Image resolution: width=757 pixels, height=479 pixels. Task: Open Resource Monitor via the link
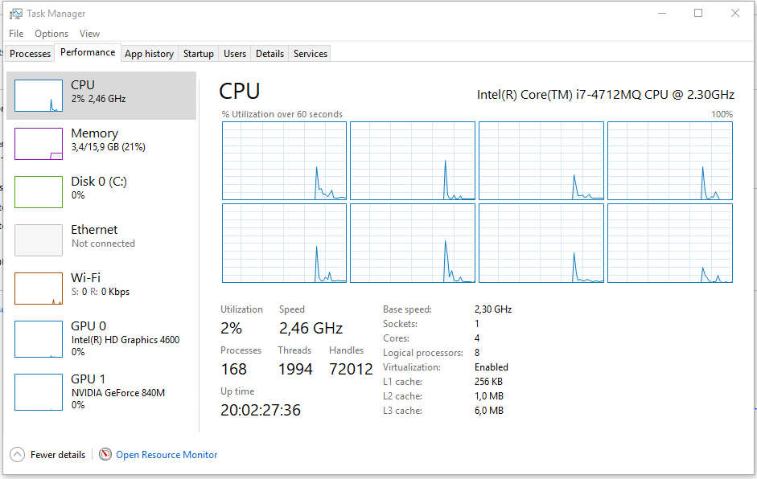(166, 454)
